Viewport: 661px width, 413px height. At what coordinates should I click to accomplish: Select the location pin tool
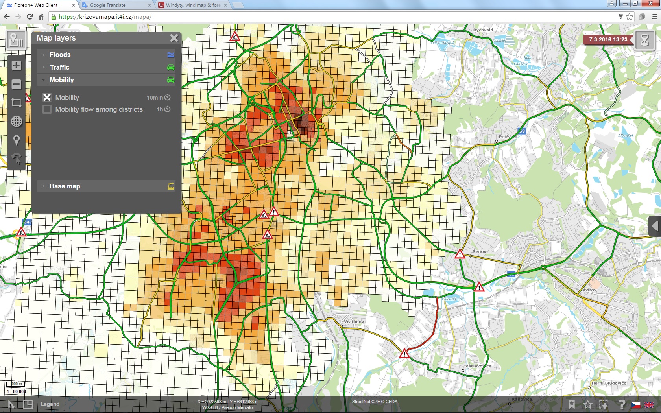click(17, 140)
